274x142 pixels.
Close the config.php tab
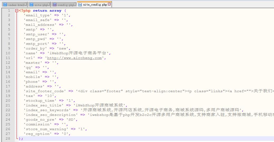[75, 4]
